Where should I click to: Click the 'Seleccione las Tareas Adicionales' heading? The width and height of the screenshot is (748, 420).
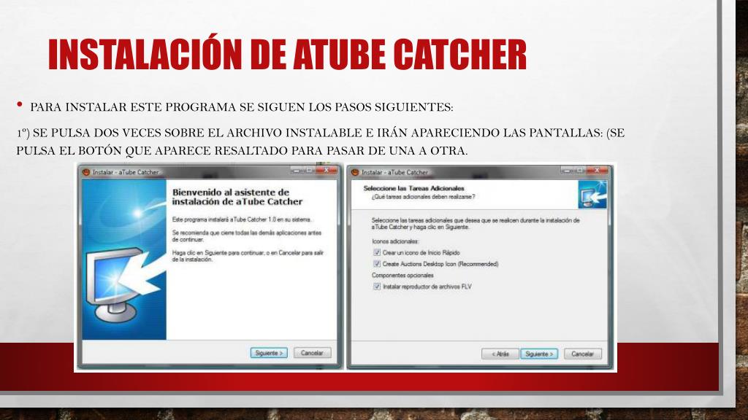[x=413, y=188]
